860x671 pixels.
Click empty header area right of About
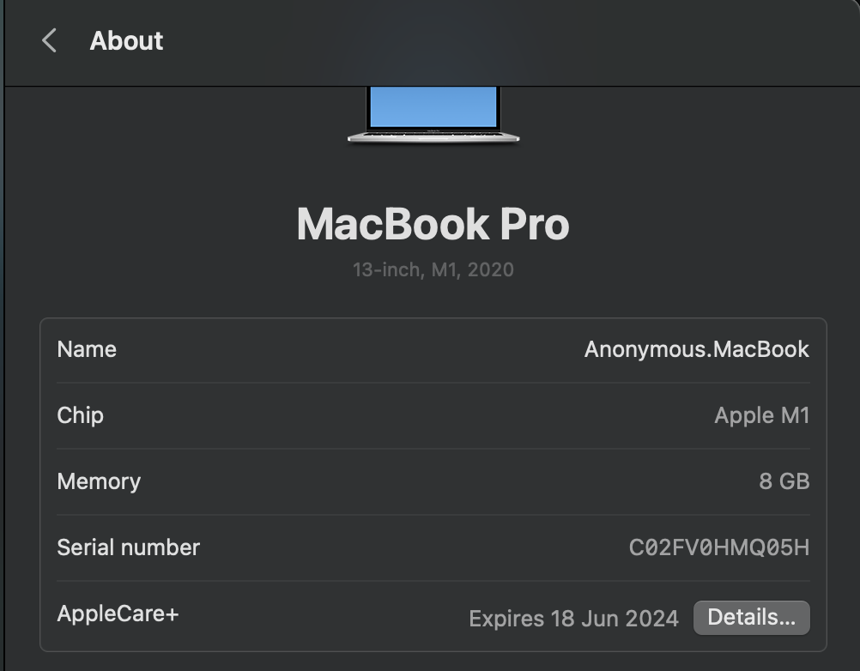click(515, 40)
